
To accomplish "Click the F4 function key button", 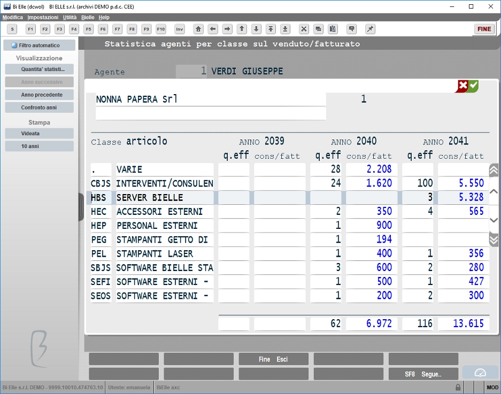I will 74,29.
